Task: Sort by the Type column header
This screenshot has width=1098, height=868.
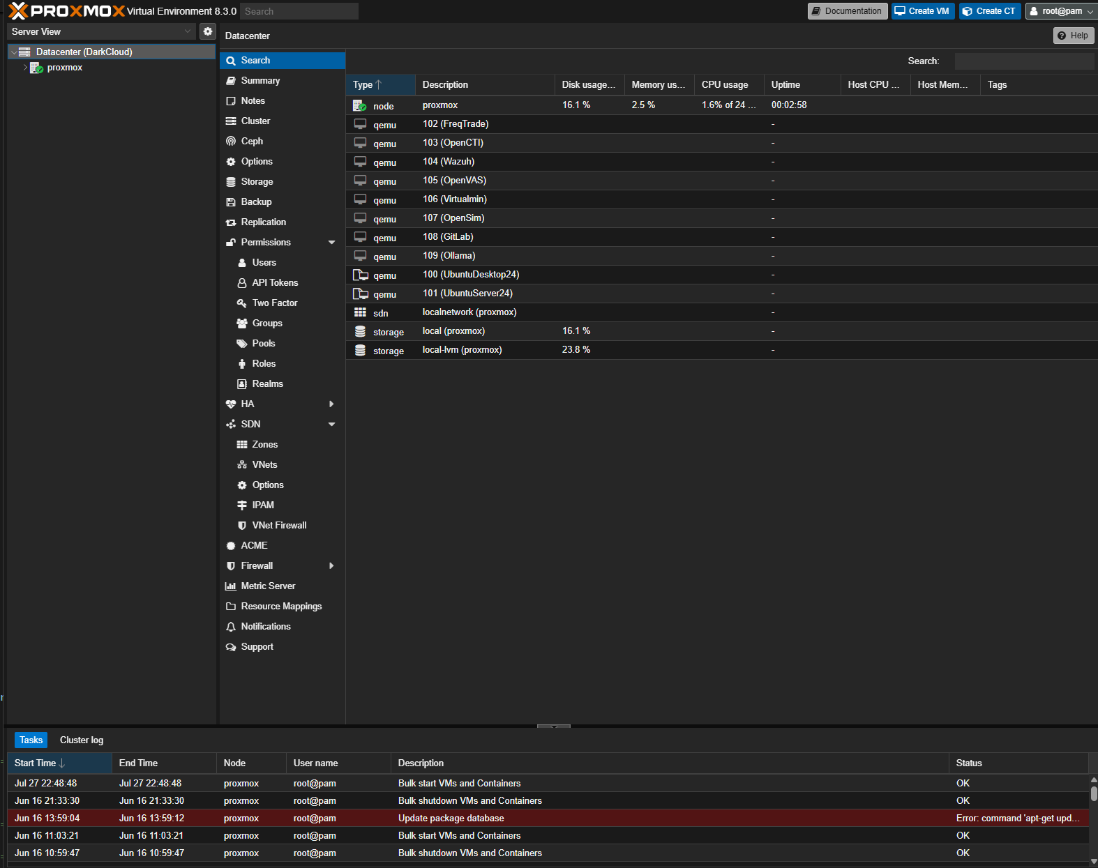Action: click(381, 85)
